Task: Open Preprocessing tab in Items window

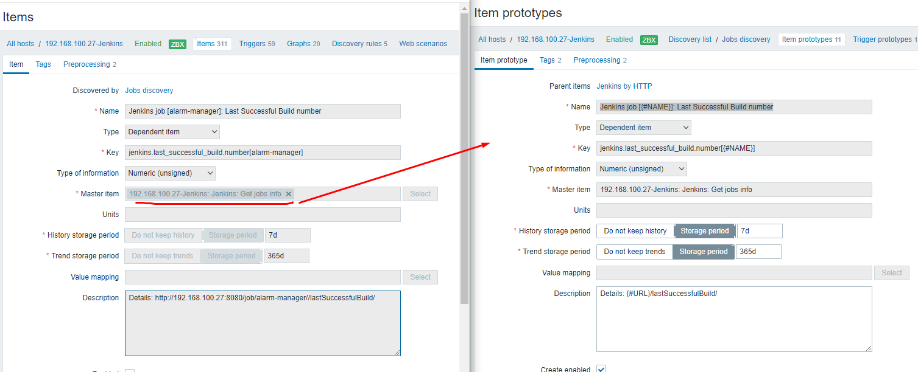Action: [90, 64]
